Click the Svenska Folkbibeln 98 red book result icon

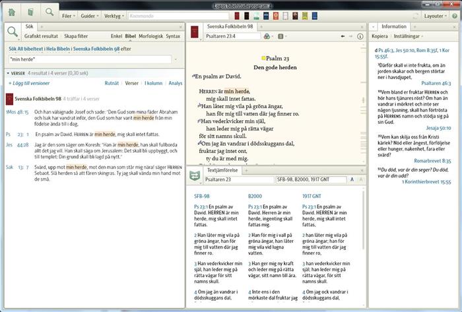tap(9, 99)
